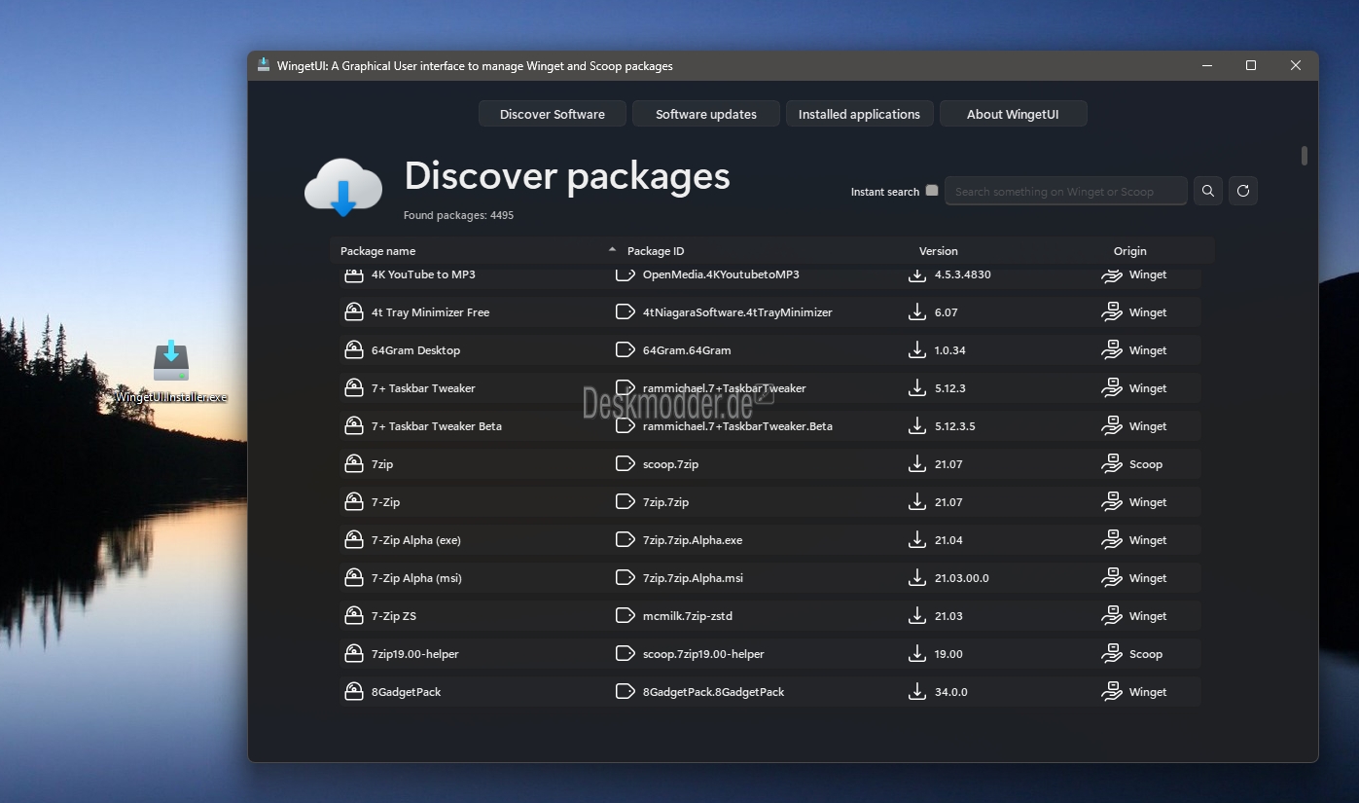The height and width of the screenshot is (803, 1359).
Task: Click the download icon beside version 19.00
Action: coord(916,653)
